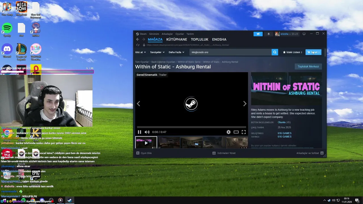Click the Mağazada ara search field
This screenshot has width=363, height=204.
(x=231, y=52)
